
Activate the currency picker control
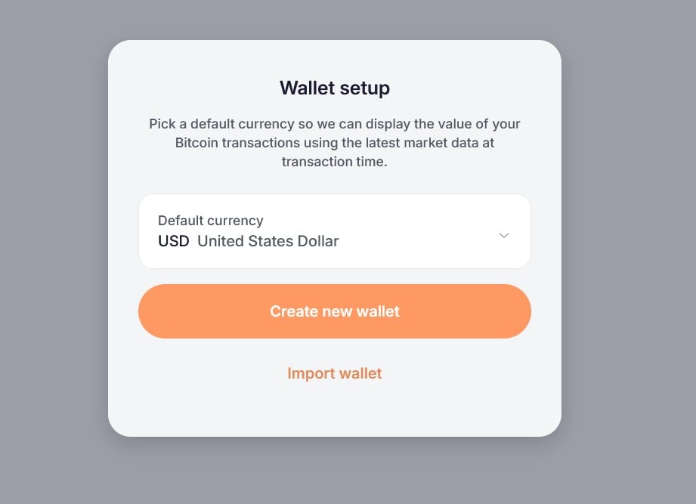335,231
